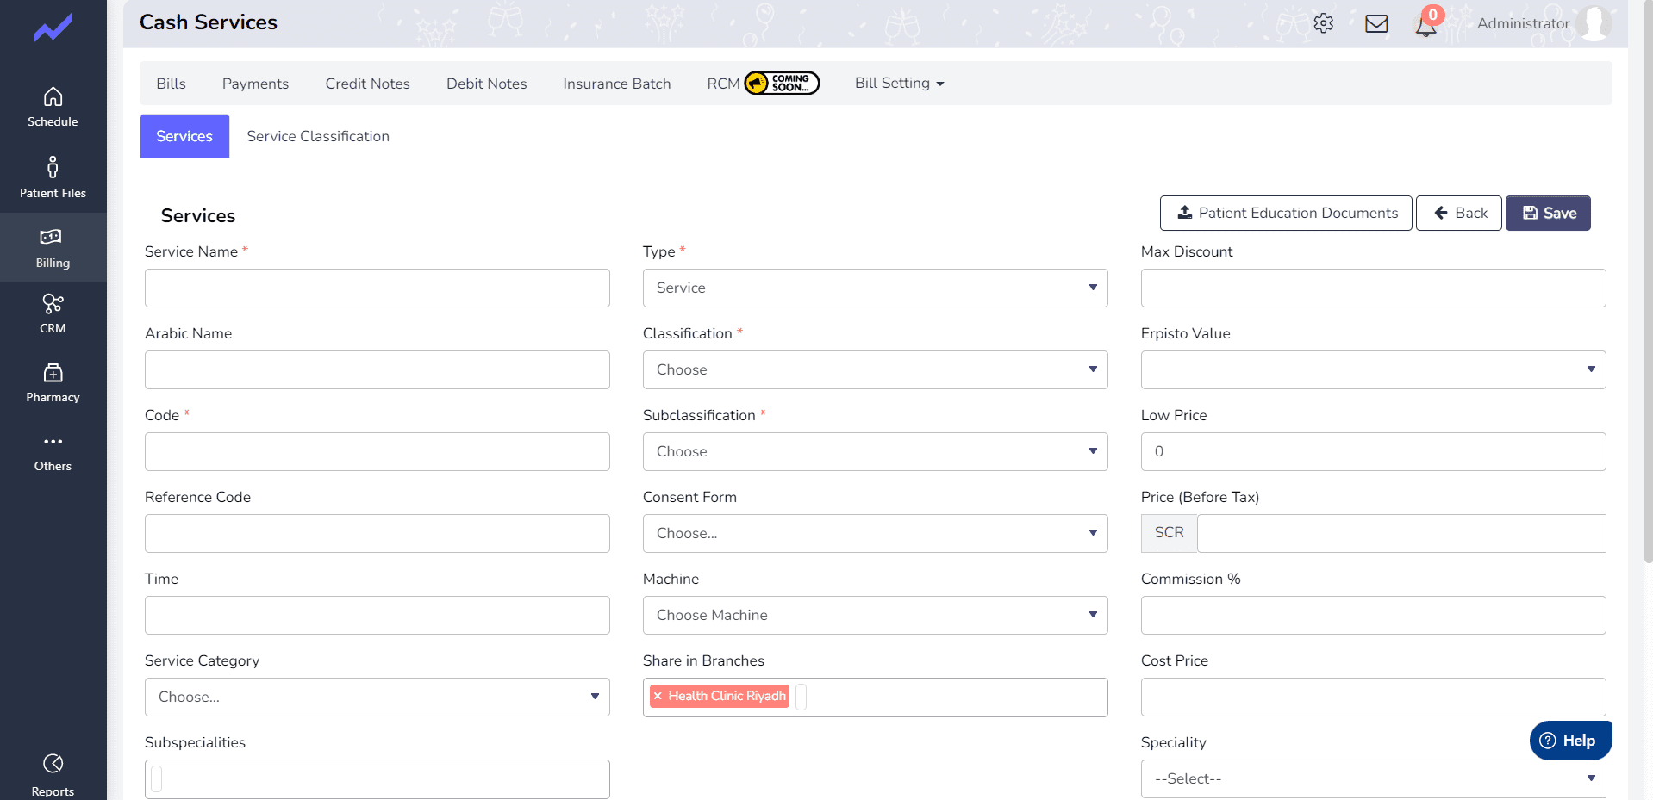
Task: Open the Type dropdown showing Service
Action: tap(875, 288)
